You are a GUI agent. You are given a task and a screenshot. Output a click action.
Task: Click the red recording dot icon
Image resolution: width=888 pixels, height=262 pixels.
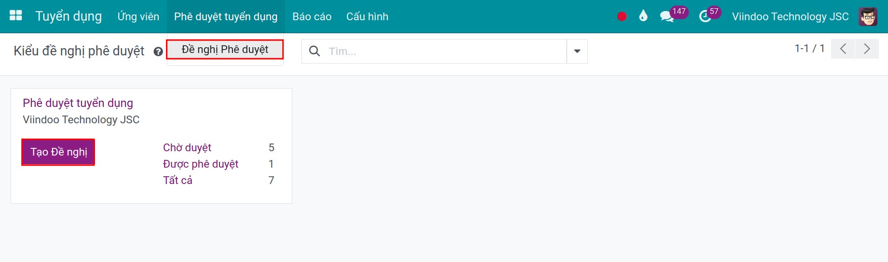622,16
